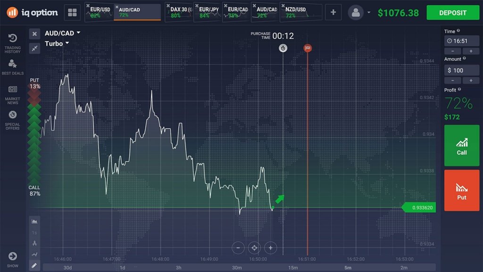483x272 pixels.
Task: Select the 5m timeframe
Action: pyautogui.click(x=348, y=268)
